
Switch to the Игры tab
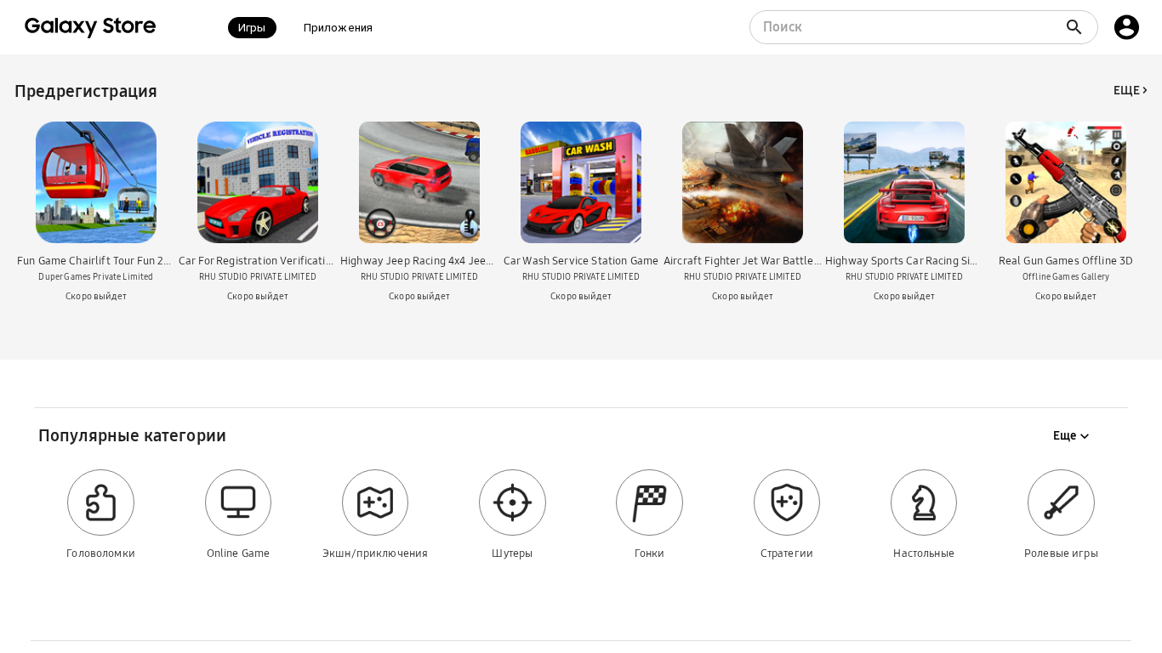(252, 27)
